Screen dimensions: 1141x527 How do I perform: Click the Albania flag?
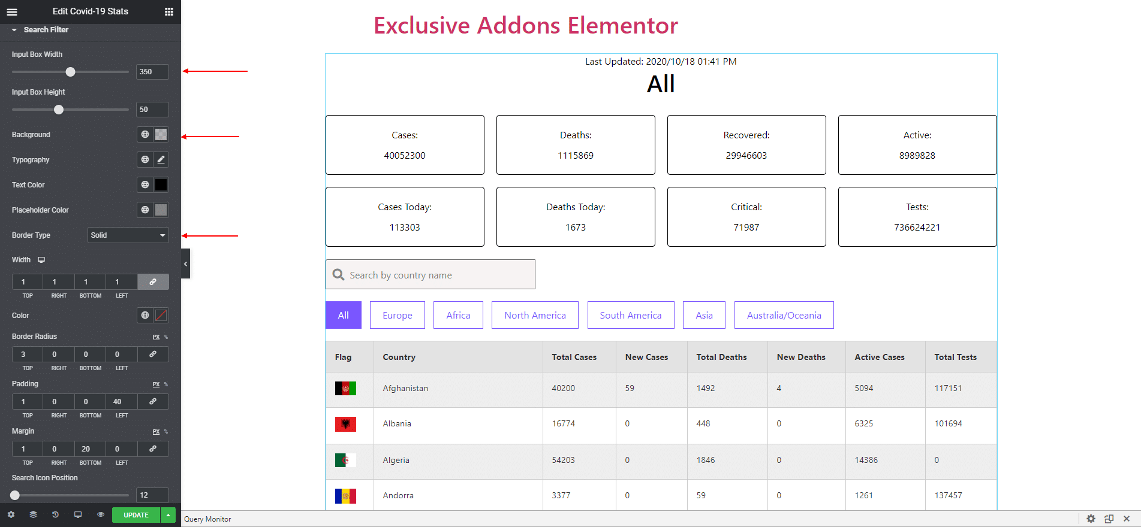[x=345, y=424]
